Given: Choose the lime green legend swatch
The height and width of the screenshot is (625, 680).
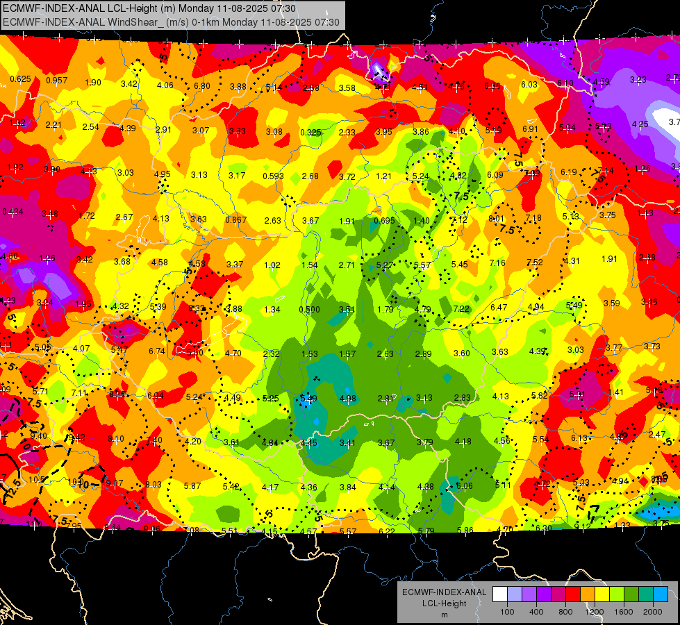Looking at the screenshot, I should [x=617, y=594].
